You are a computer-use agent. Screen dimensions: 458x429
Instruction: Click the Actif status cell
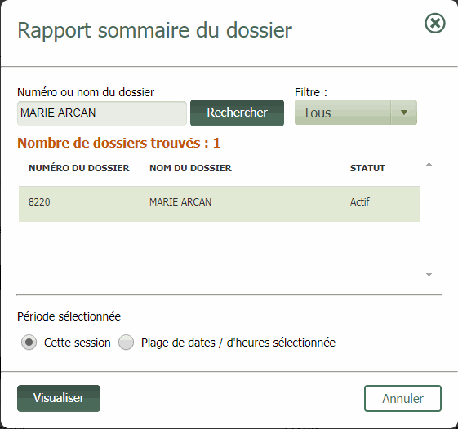(359, 202)
